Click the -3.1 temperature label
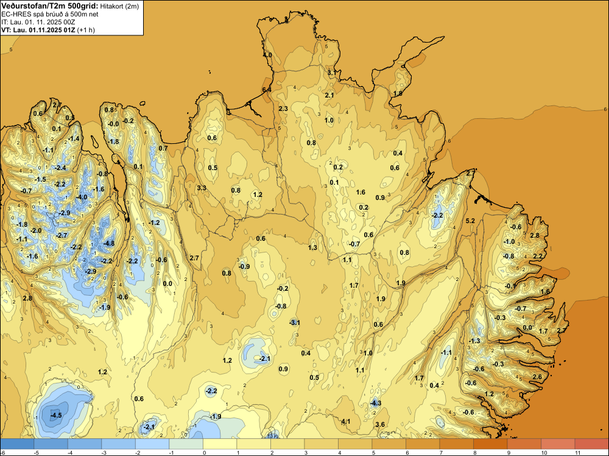 294,322
